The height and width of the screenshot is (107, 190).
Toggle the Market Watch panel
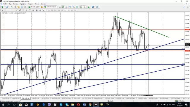12,7
